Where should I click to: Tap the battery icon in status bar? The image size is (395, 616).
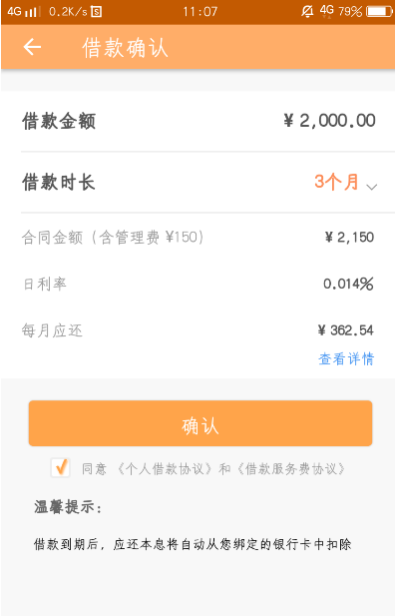[379, 11]
